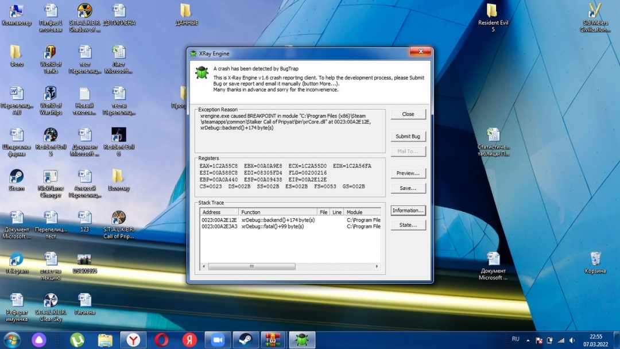
Task: Select the xrDebug::fatal()+99 stack trace row
Action: tap(290, 227)
